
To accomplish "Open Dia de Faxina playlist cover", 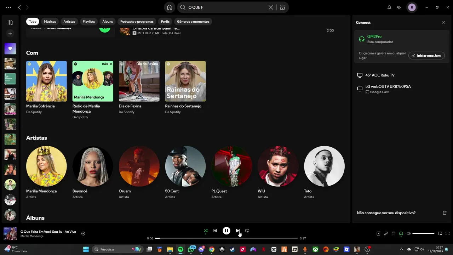I will point(139,81).
